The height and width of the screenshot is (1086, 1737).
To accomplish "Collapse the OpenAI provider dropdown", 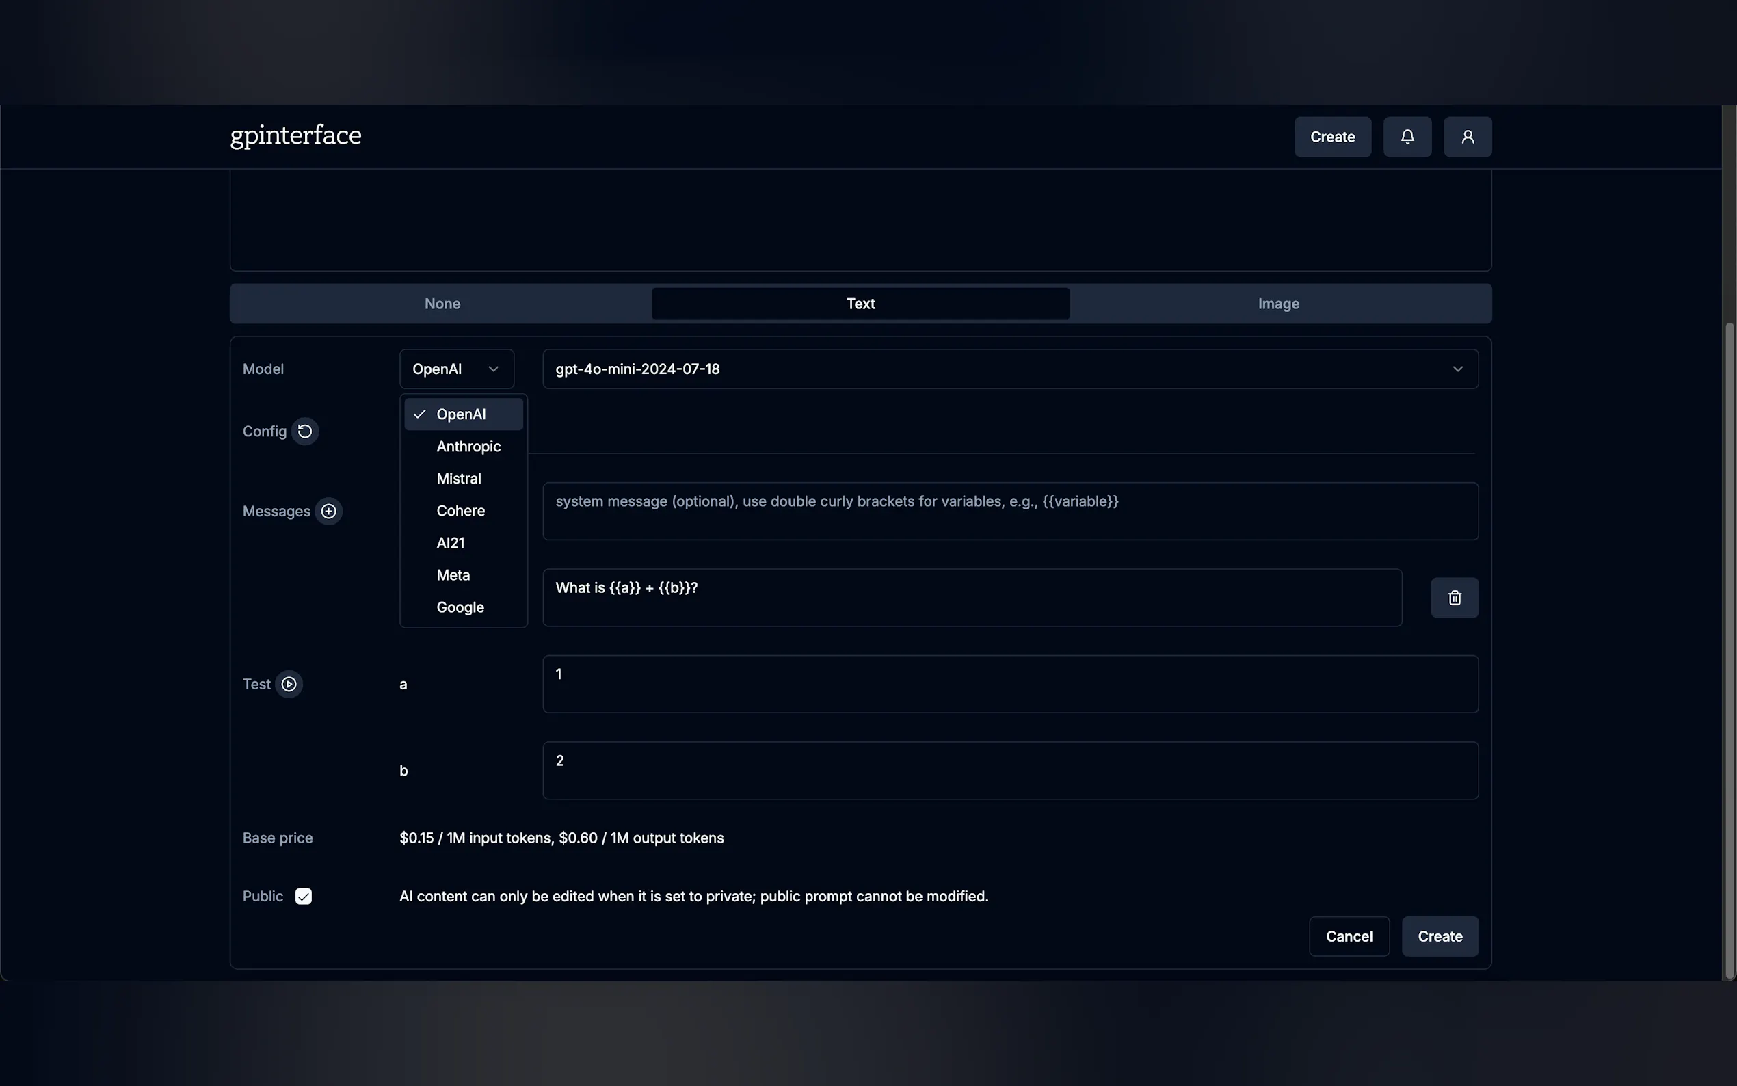I will coord(456,369).
